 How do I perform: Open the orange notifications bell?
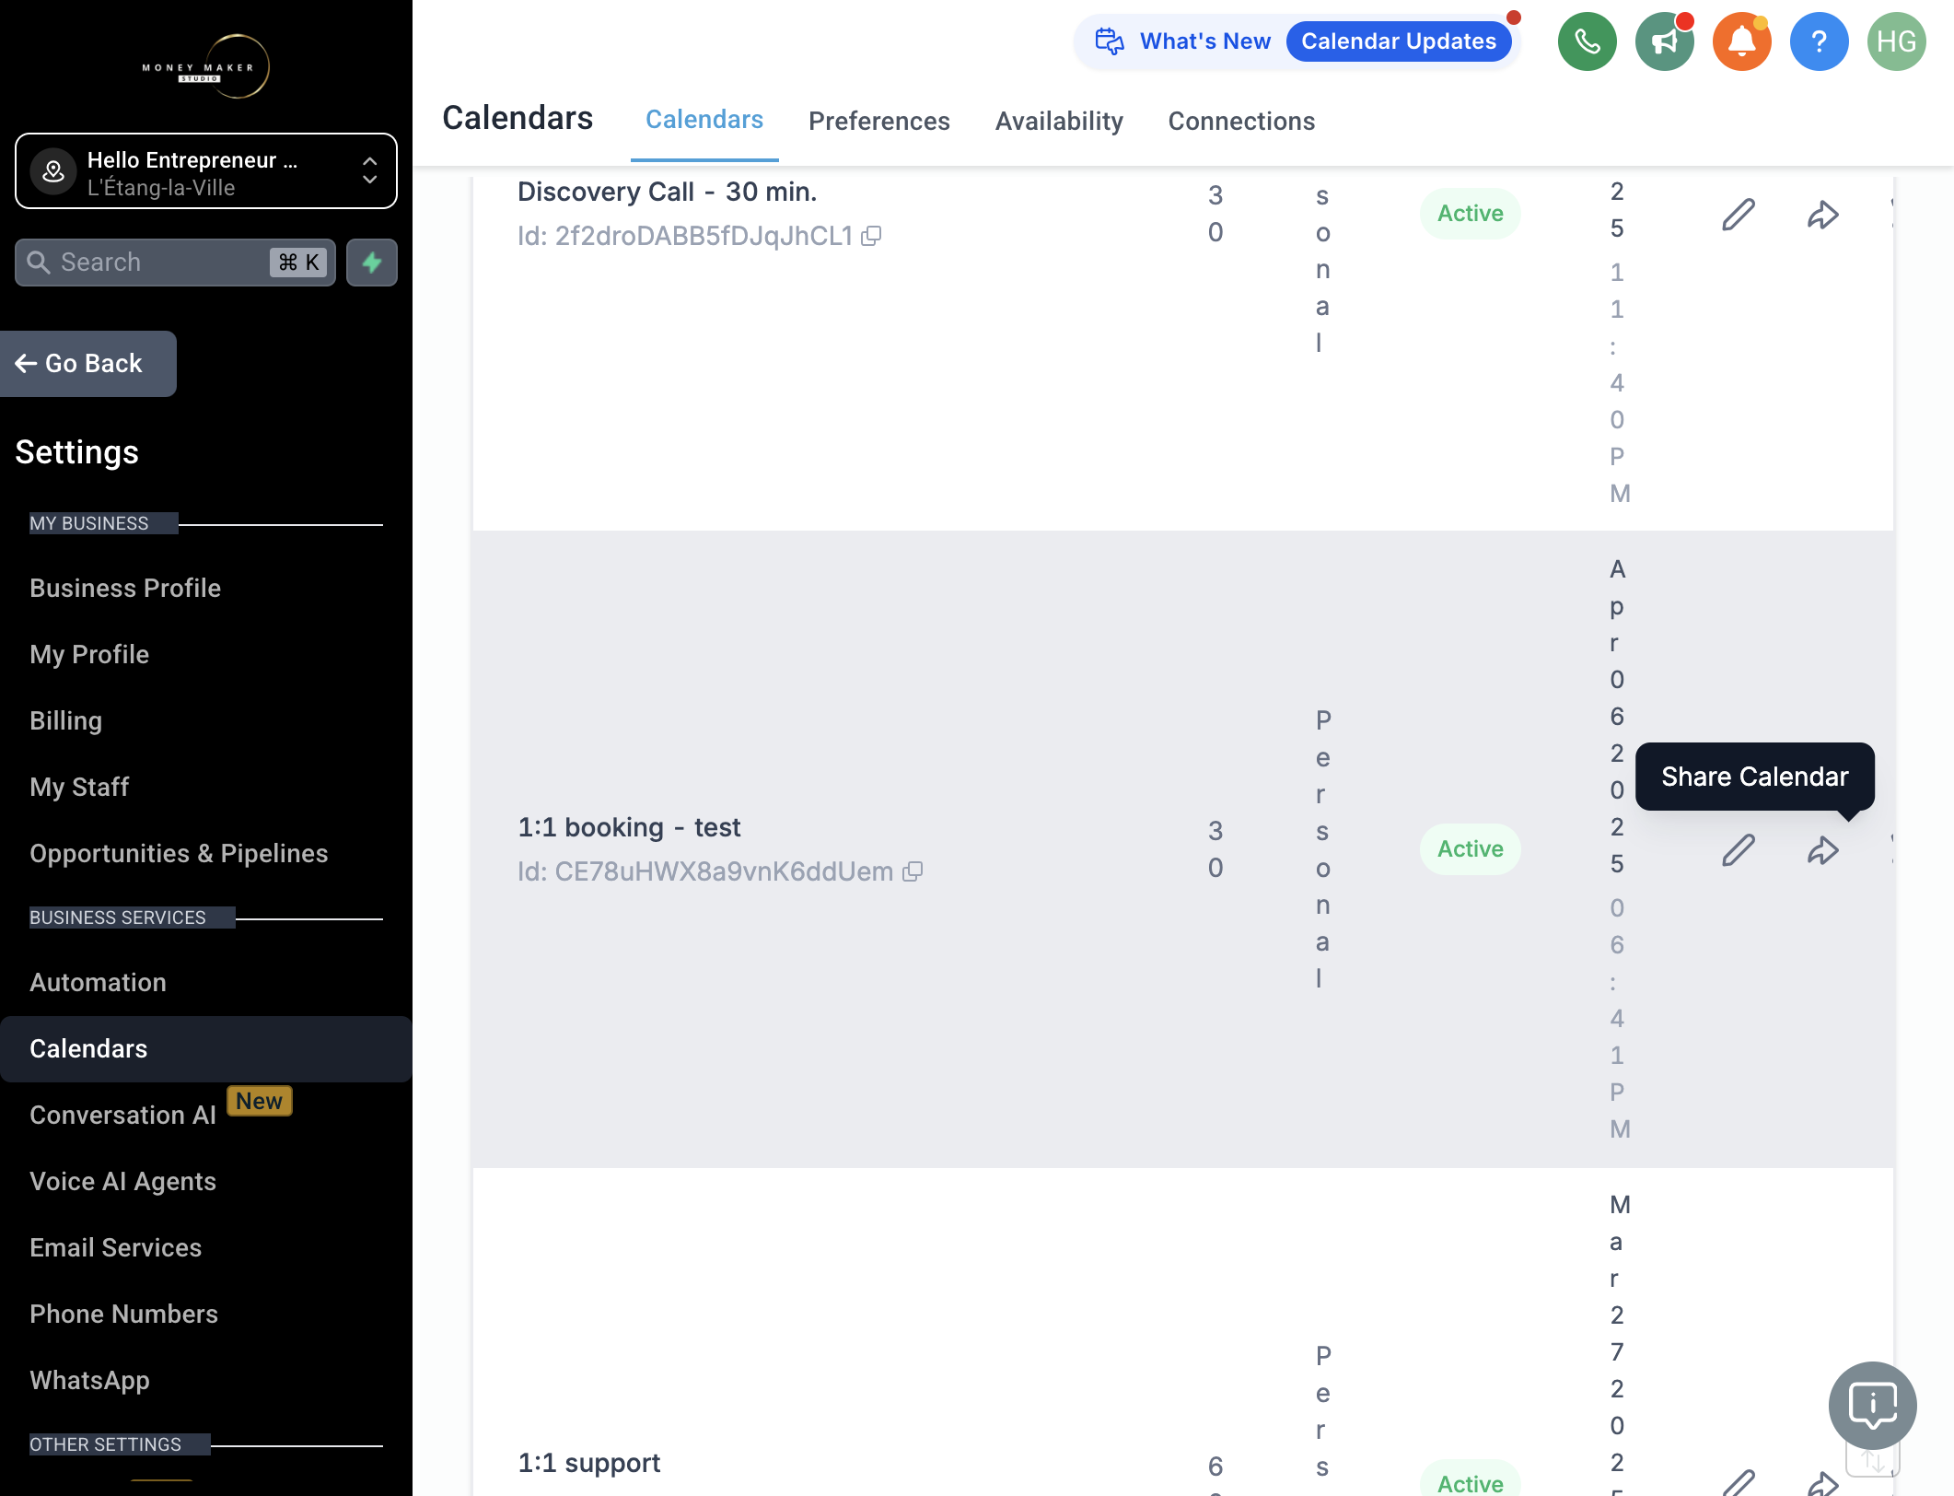pos(1741,41)
